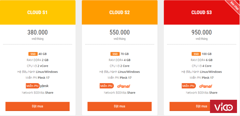
Task: Select the red CLOUD S3 header
Action: 202,12
